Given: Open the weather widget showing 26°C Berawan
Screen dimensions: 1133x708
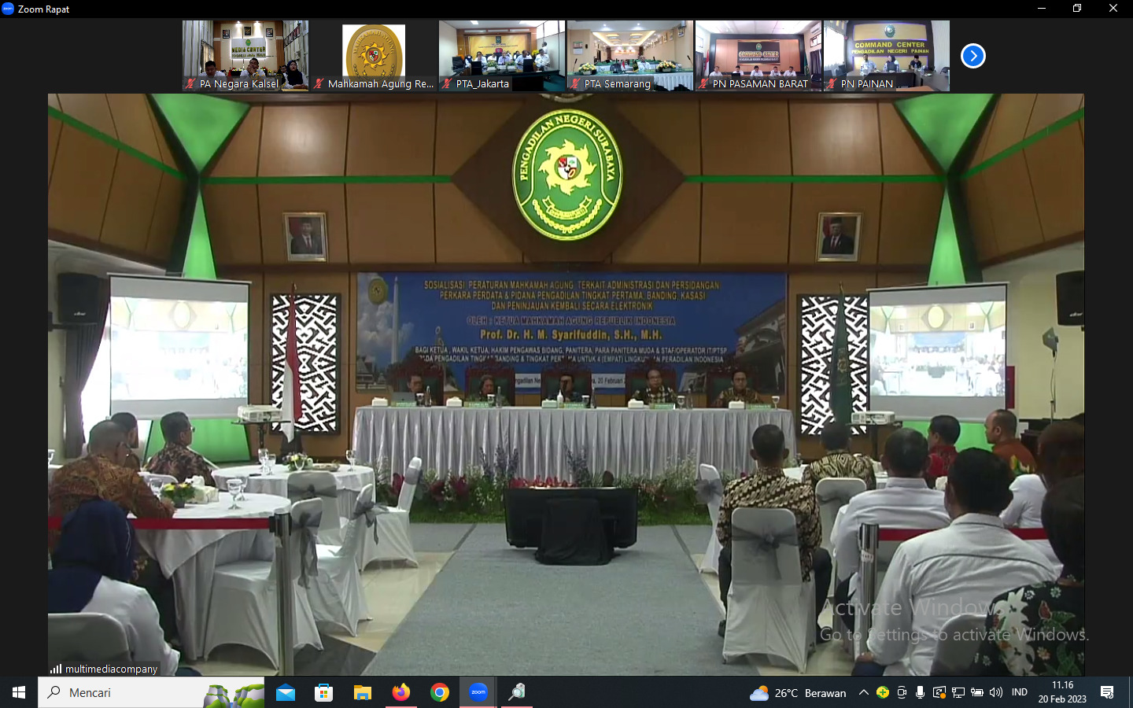Looking at the screenshot, I should [x=798, y=693].
